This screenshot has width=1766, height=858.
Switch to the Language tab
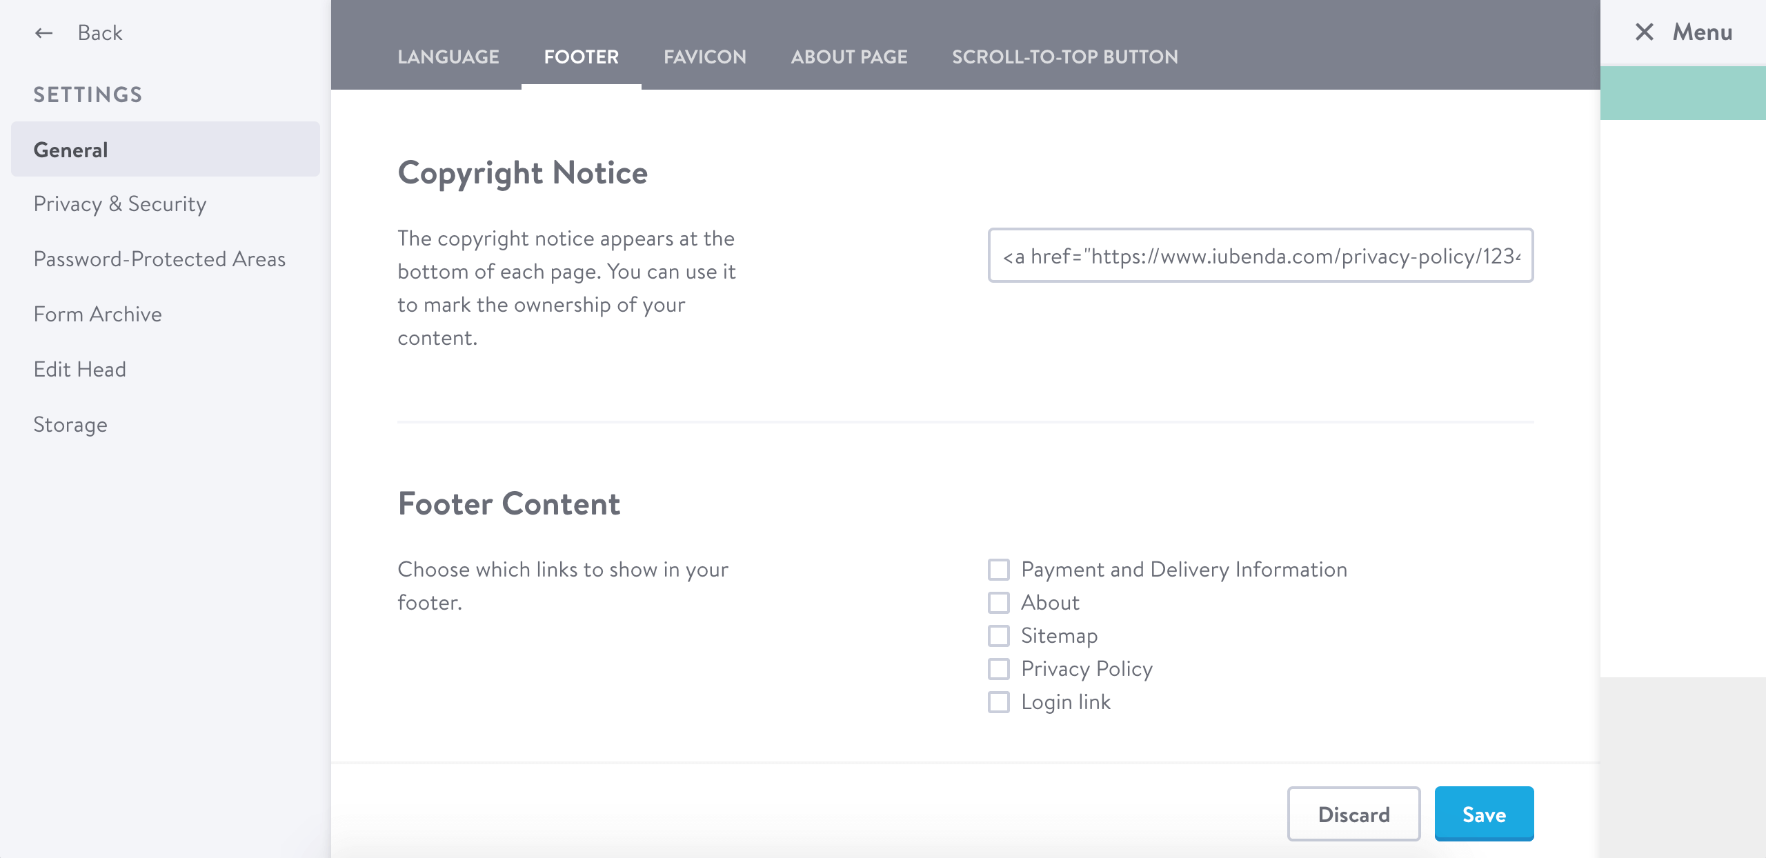click(x=448, y=57)
